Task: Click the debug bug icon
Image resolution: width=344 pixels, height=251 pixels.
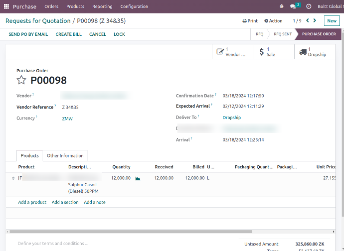Action: point(282,6)
